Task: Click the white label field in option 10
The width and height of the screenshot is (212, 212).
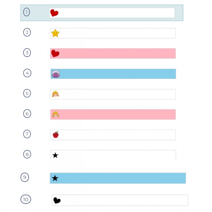Action: (120, 200)
